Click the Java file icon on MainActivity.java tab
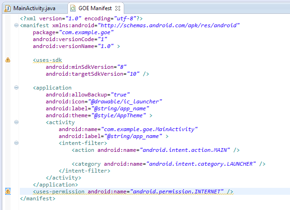 click(7, 8)
